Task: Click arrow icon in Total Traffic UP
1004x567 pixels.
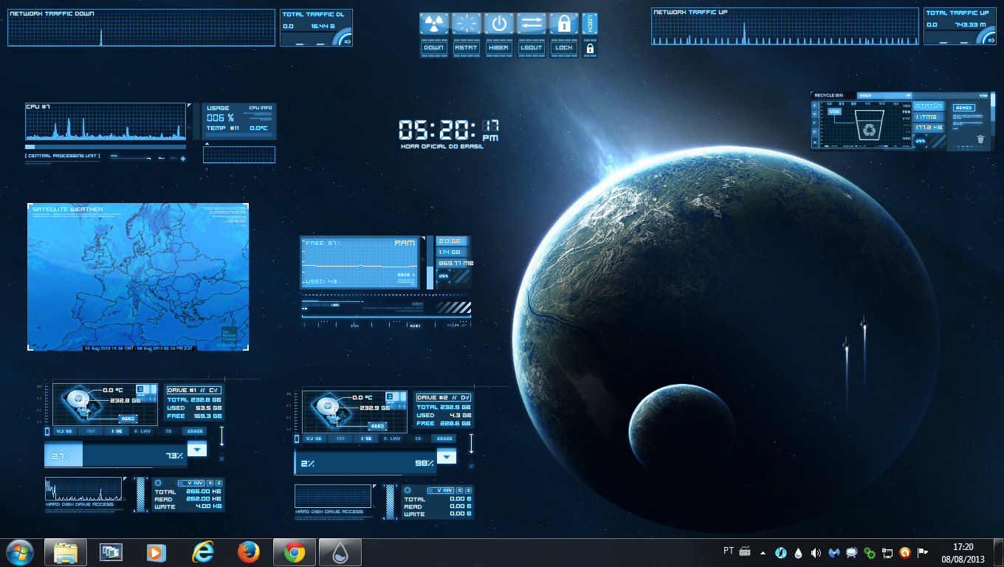Action: pos(990,41)
